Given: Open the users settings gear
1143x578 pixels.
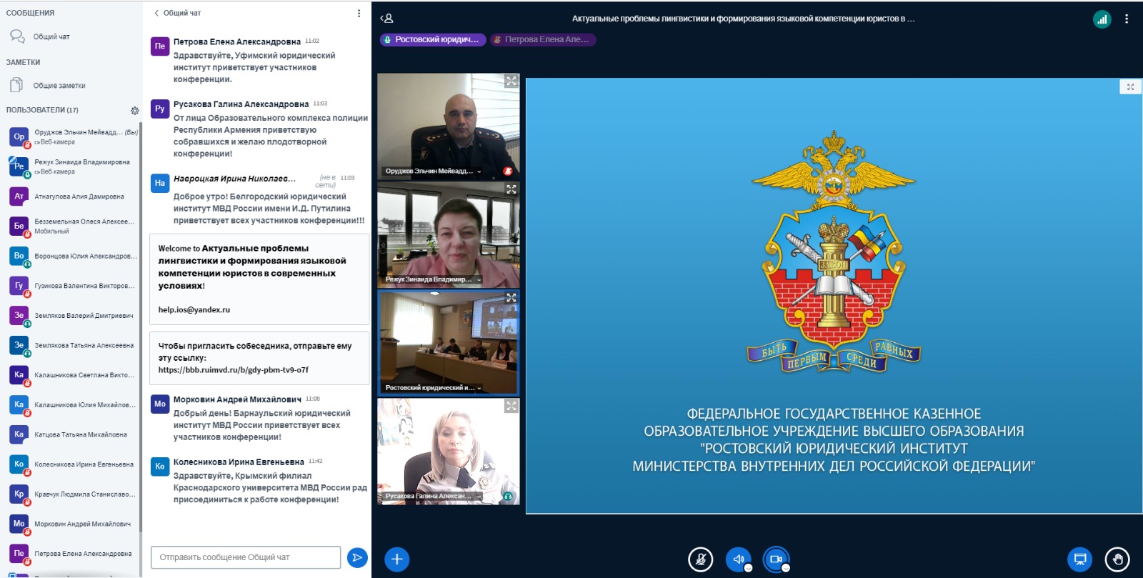Looking at the screenshot, I should click(134, 111).
